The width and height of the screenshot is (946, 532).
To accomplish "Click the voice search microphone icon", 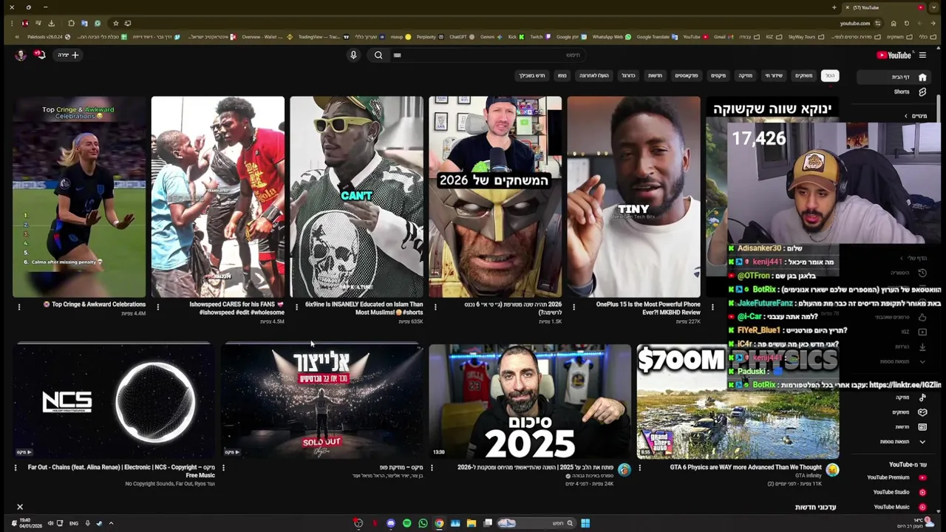I will [353, 55].
